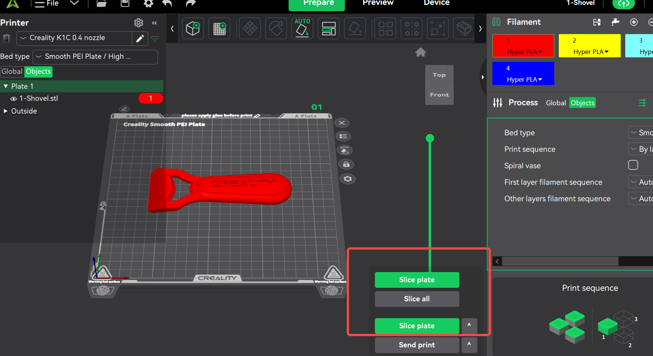The width and height of the screenshot is (653, 356).
Task: Open the Bed type dropdown in Printer panel
Action: click(x=95, y=57)
